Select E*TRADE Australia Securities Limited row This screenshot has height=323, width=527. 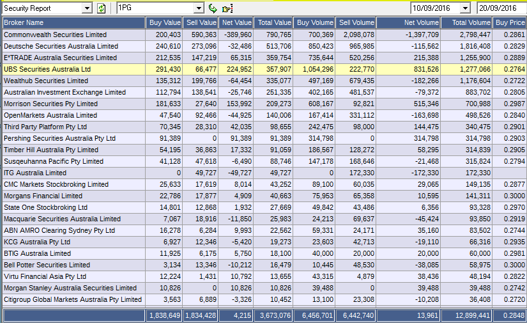263,58
